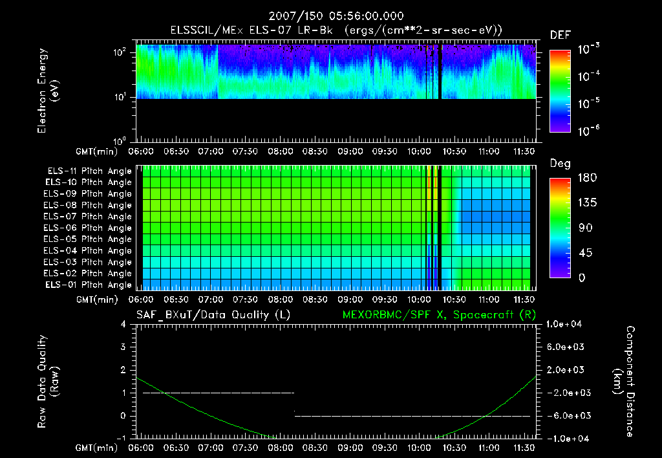Click the GMT(min) label of the bottom plot
Viewport: 662px width, 458px height.
[x=97, y=448]
